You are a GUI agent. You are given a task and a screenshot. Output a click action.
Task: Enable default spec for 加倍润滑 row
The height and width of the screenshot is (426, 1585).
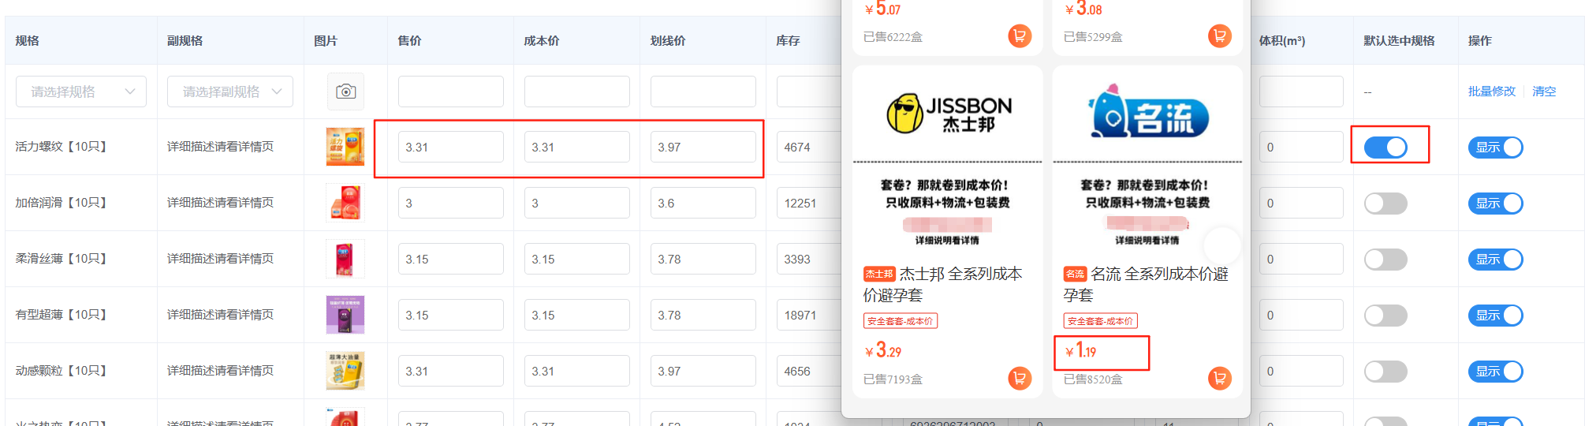(1385, 204)
